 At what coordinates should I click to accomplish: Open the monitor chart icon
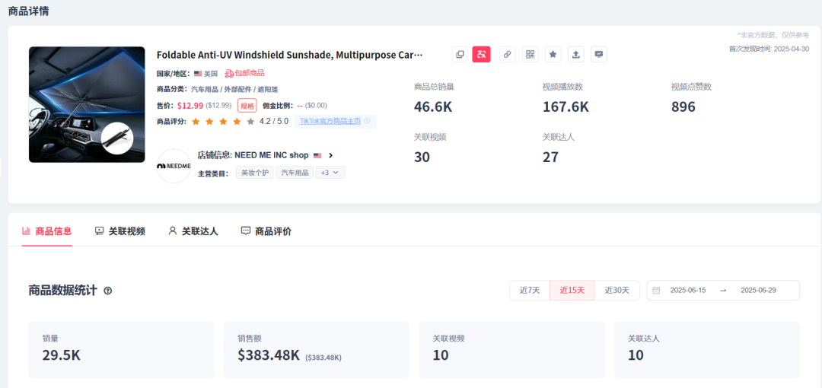pos(599,55)
